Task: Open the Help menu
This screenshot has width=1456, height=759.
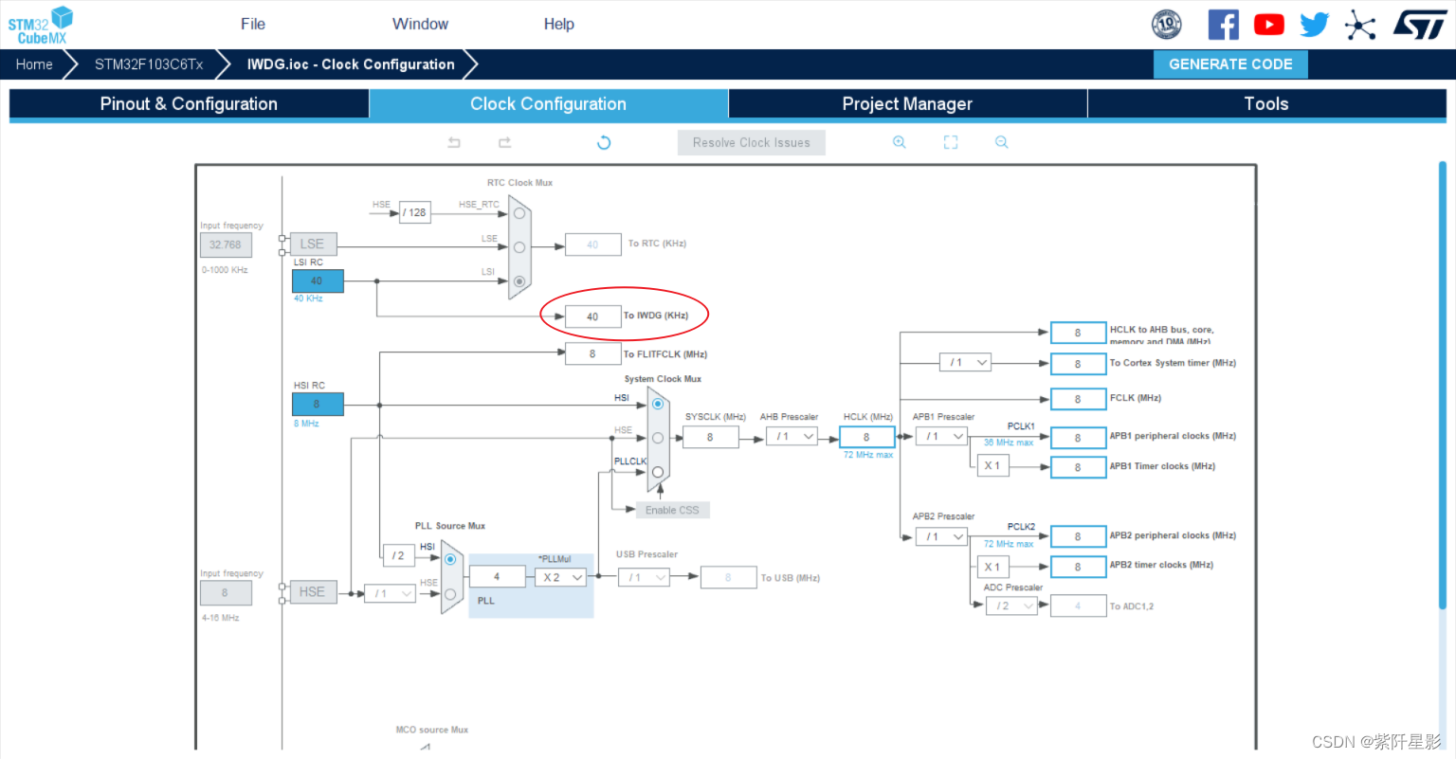Action: point(559,24)
